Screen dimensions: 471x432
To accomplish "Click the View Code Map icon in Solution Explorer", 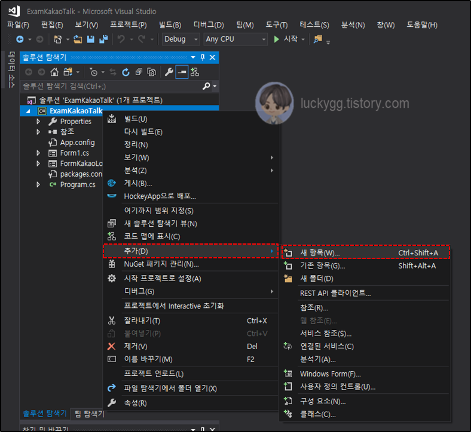I will tap(195, 72).
